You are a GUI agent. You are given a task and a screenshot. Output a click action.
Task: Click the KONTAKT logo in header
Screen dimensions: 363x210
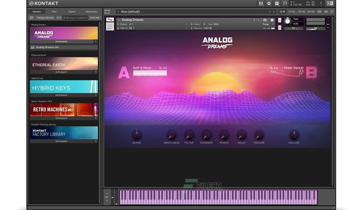[43, 3]
